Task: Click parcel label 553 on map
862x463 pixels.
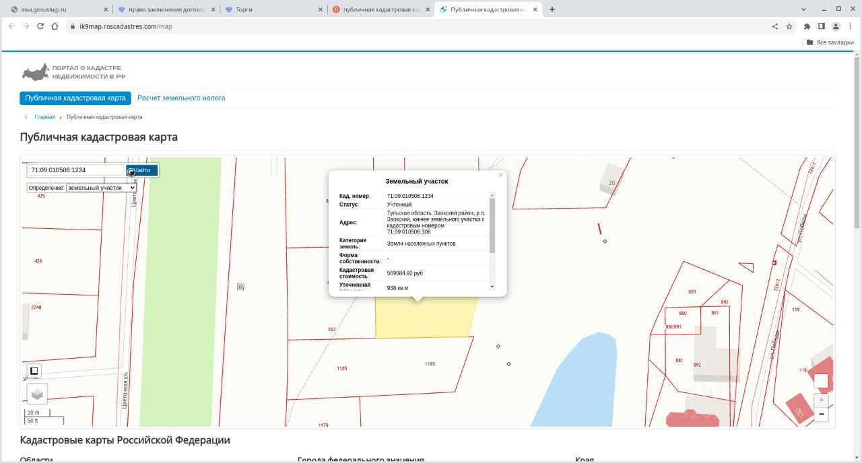Action: [x=331, y=329]
